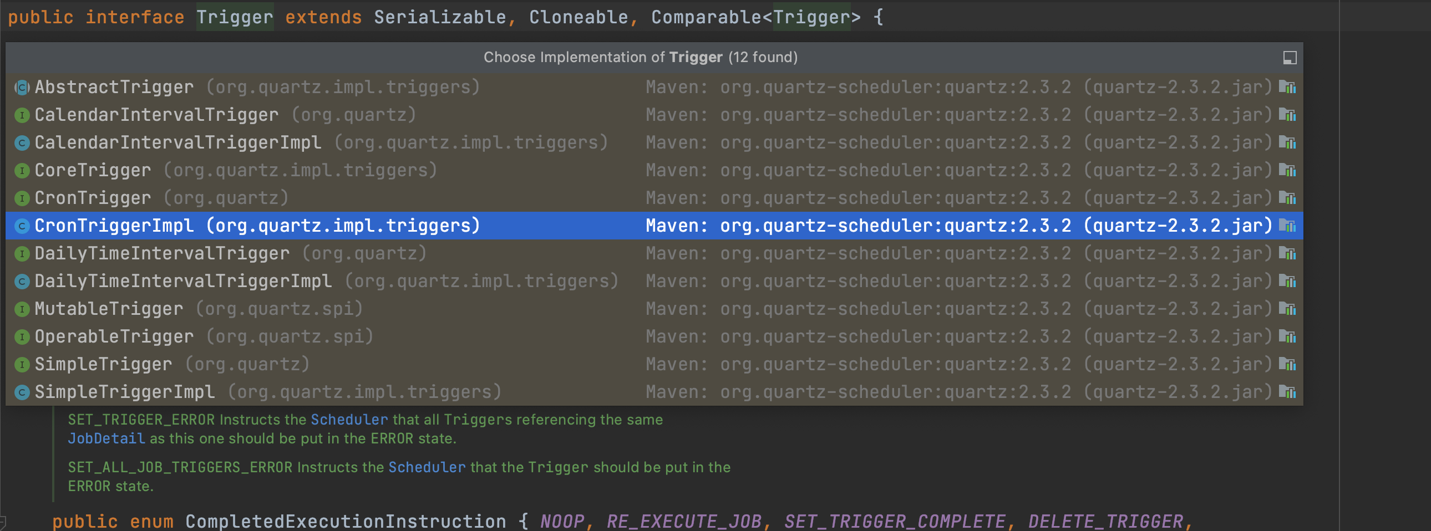Click first Scheduler link in SET_TRIGGER_ERROR doc
The image size is (1431, 531).
click(349, 420)
